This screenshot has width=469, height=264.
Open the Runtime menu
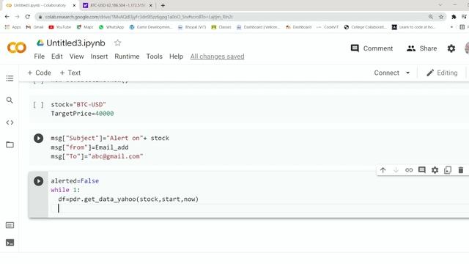pyautogui.click(x=127, y=56)
